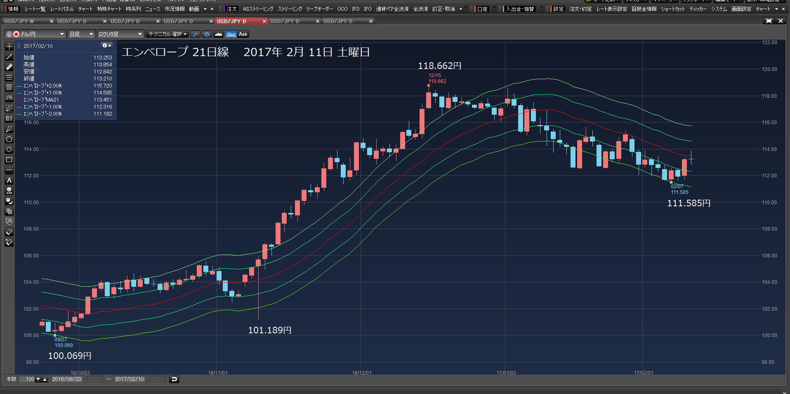
Task: Open the 動画 toolbar item
Action: [x=194, y=9]
